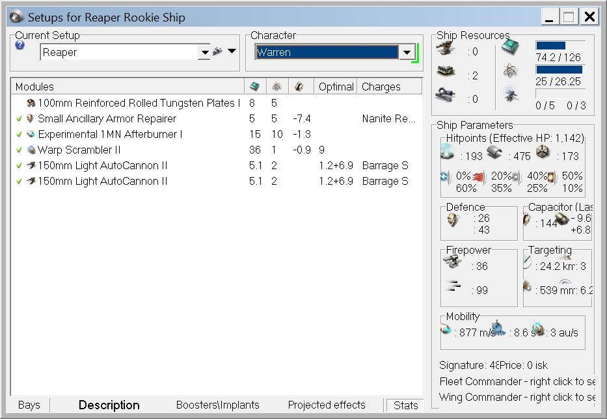The image size is (607, 419).
Task: Click the application icon in title bar
Action: (x=17, y=17)
